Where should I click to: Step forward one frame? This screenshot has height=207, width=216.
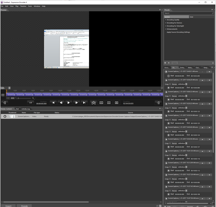76,103
